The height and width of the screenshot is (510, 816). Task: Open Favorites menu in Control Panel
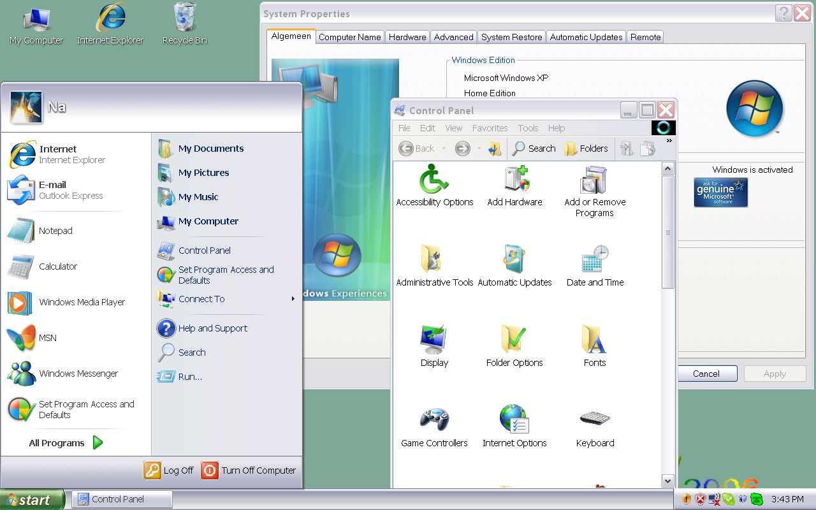pos(490,128)
